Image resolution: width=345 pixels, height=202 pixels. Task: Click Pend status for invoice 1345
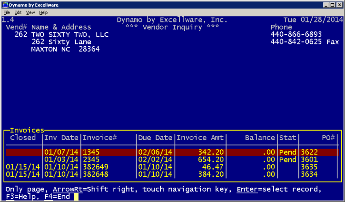[288, 152]
